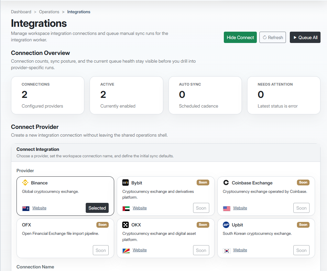327x271 pixels.
Task: Click the OKX checkered logo icon
Action: click(125, 225)
